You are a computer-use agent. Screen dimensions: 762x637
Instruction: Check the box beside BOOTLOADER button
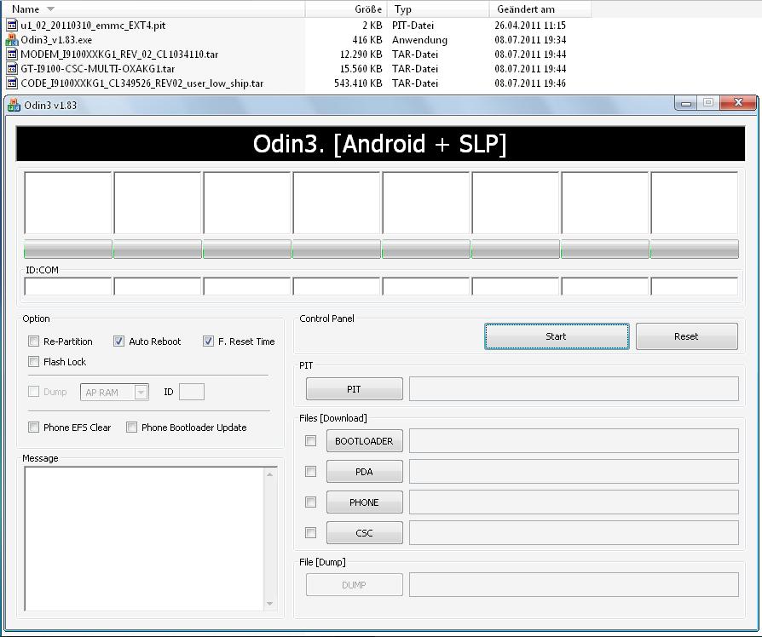[x=310, y=441]
